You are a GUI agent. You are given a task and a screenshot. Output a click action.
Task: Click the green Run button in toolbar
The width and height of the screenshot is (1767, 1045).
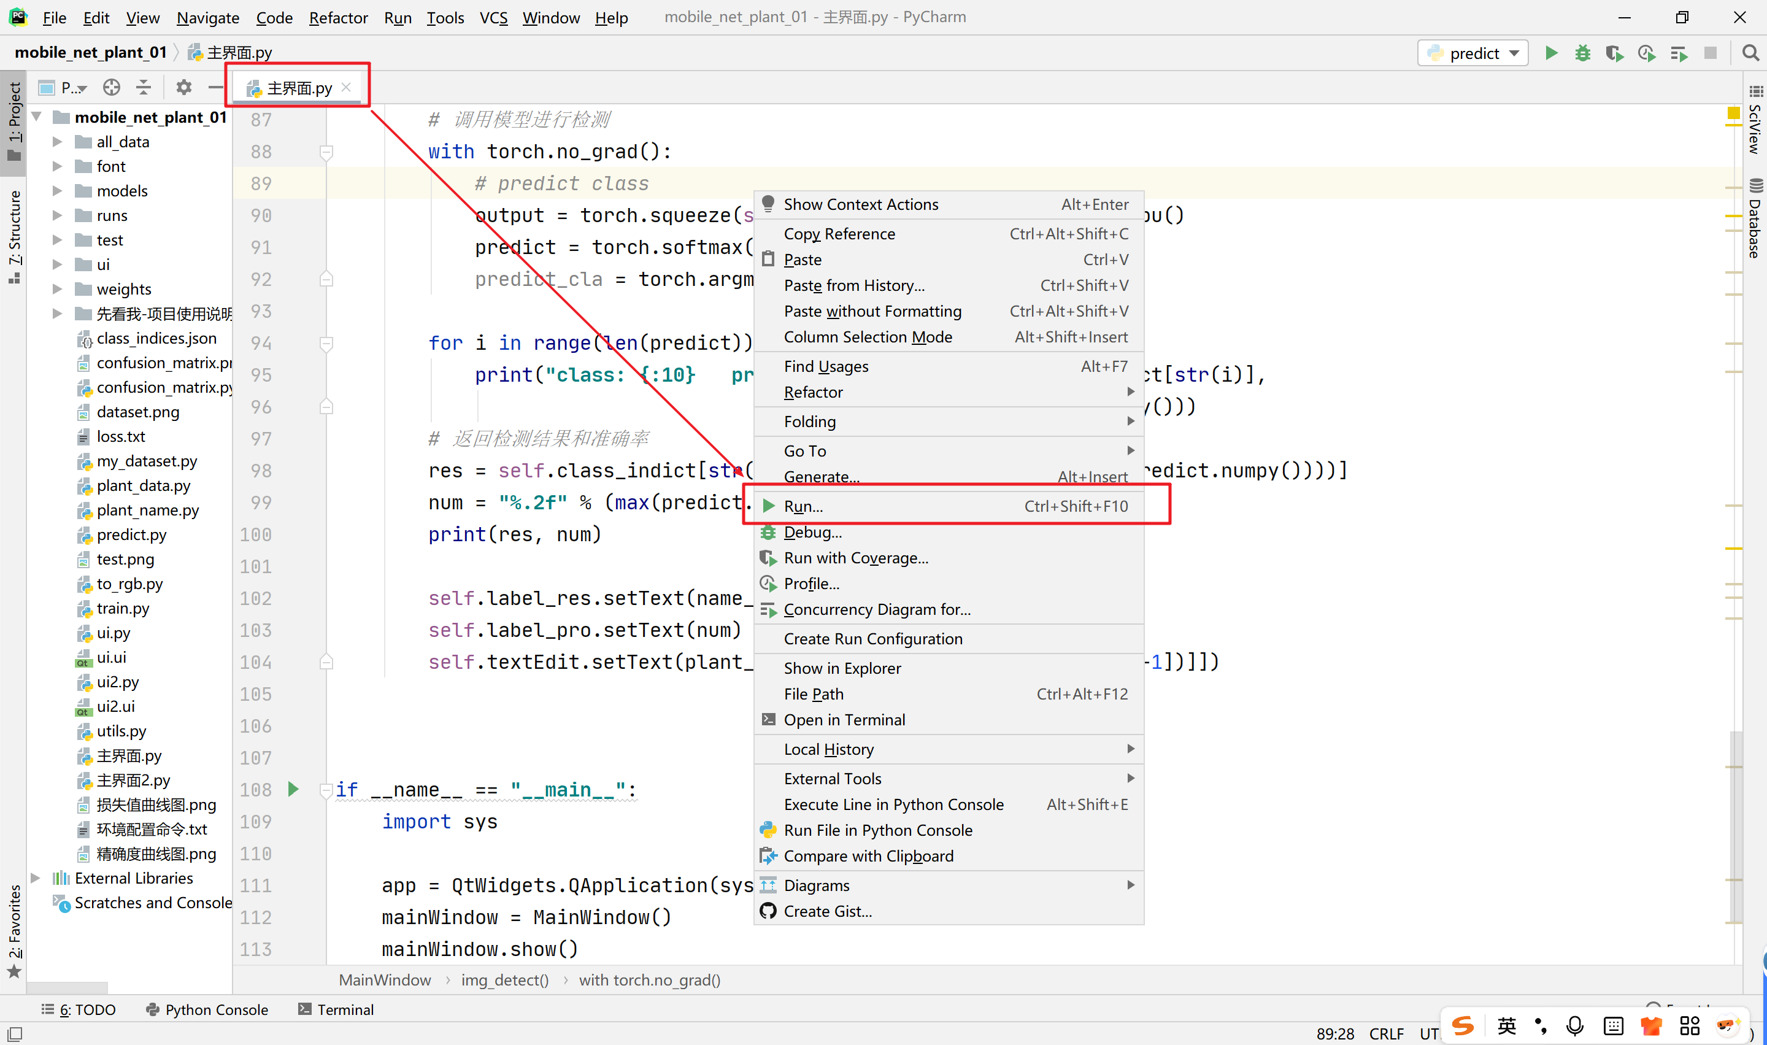point(1551,53)
